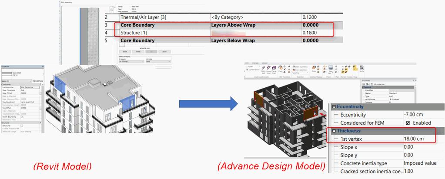Click the Verify icon in the ribbon
The width and height of the screenshot is (445, 179).
pyautogui.click(x=362, y=67)
